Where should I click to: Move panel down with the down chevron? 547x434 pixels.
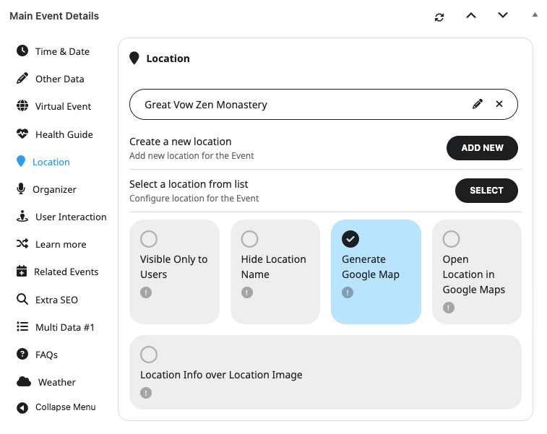(503, 16)
